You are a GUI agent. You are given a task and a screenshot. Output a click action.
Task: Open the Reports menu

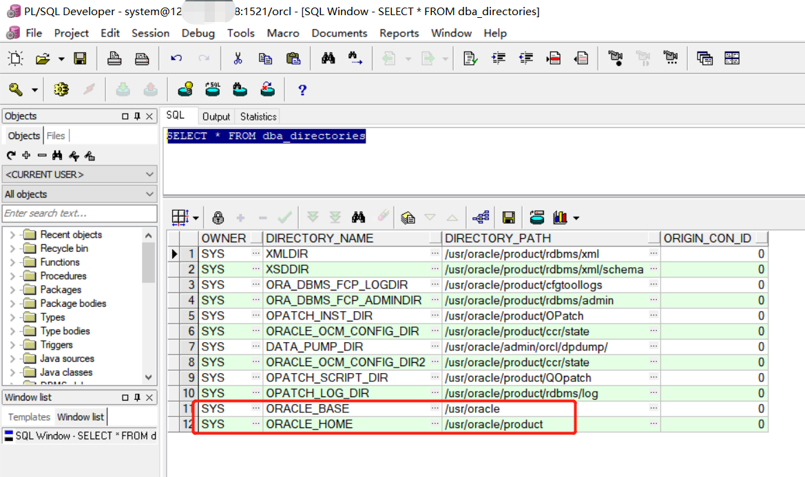point(399,33)
